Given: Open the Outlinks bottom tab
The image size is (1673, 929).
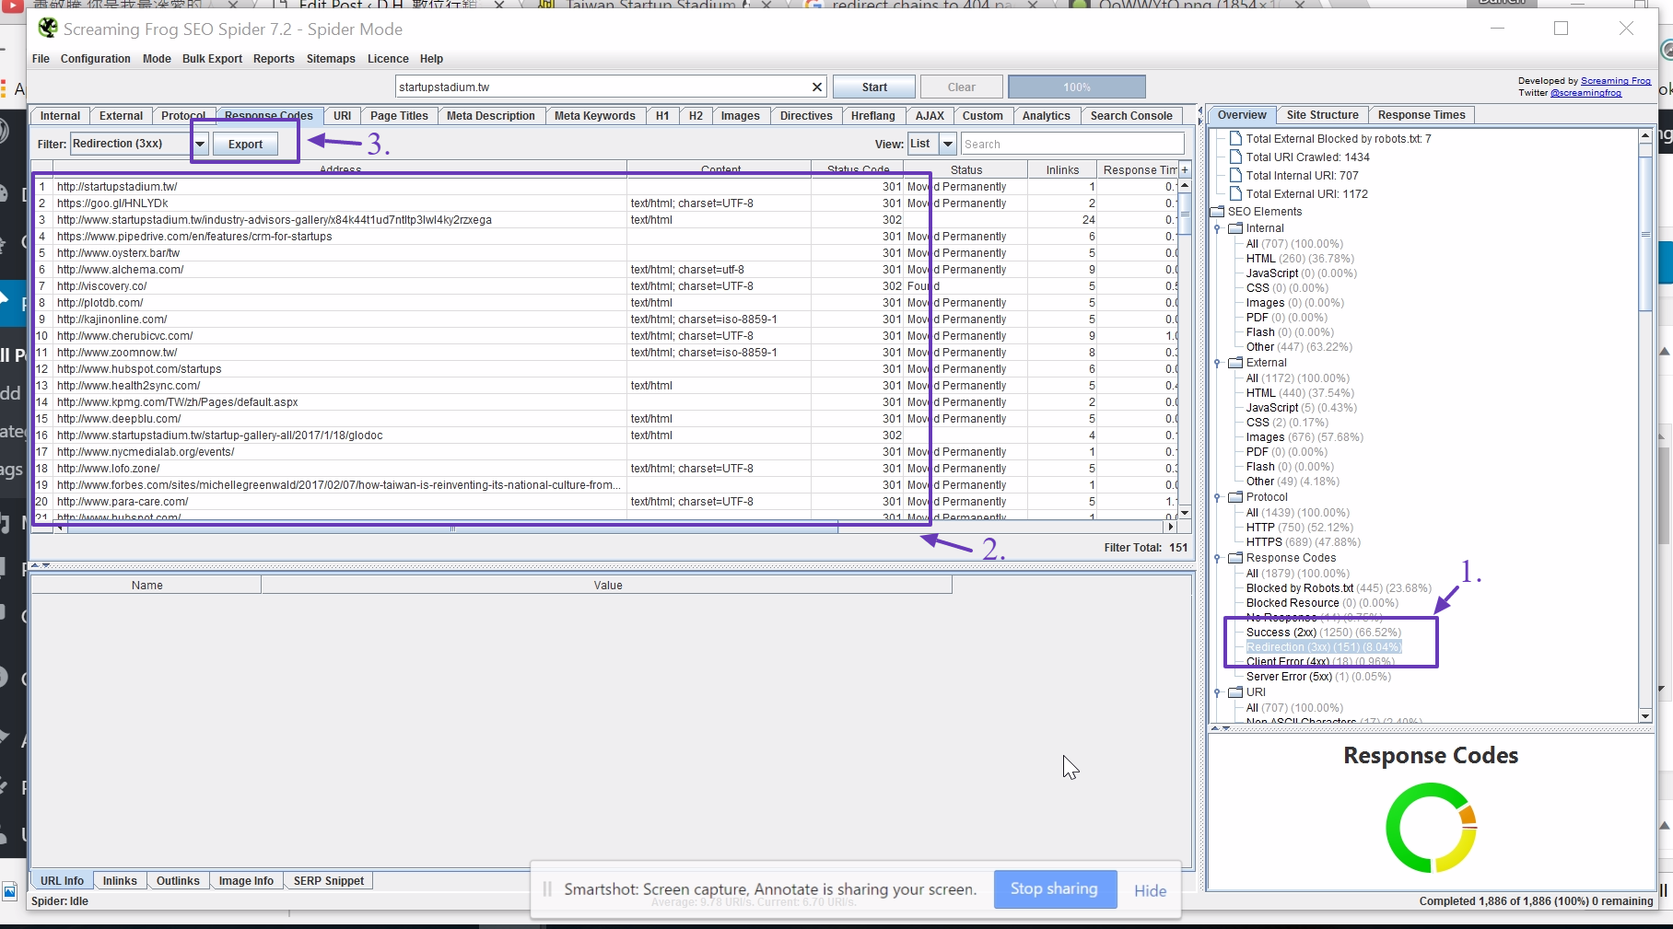Looking at the screenshot, I should pos(178,881).
